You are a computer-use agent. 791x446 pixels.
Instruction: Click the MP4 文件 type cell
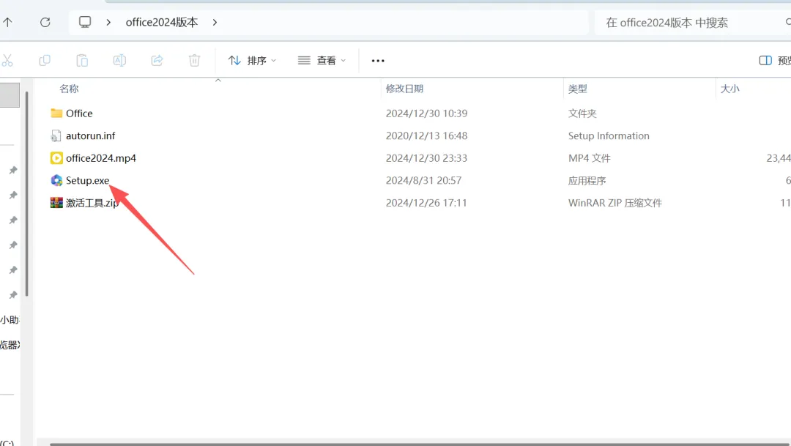[589, 158]
